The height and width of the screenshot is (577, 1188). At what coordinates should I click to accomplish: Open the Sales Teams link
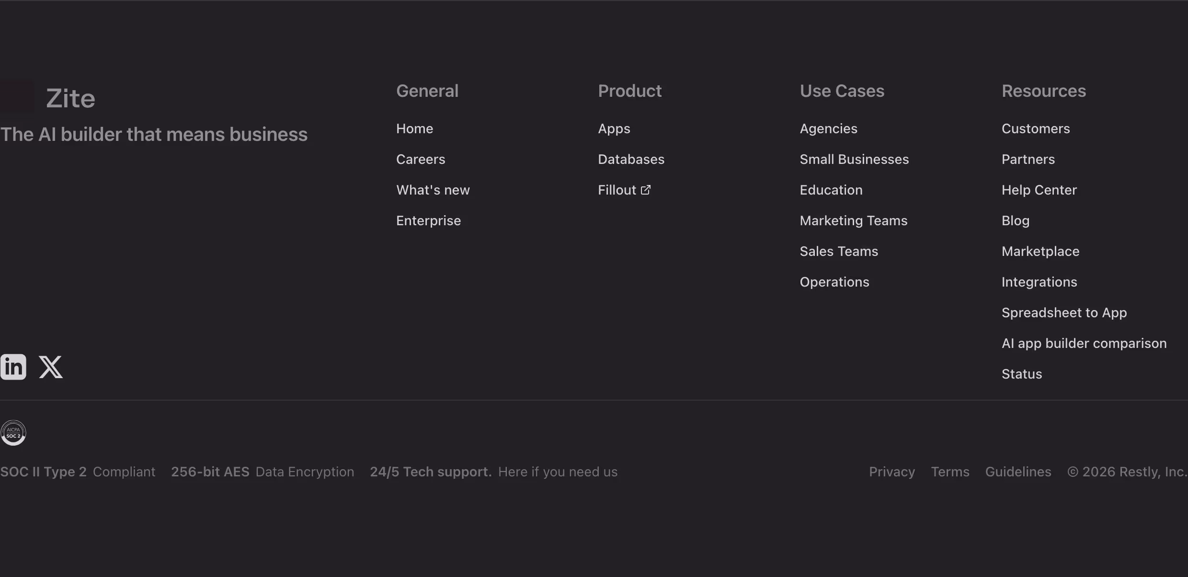point(839,251)
